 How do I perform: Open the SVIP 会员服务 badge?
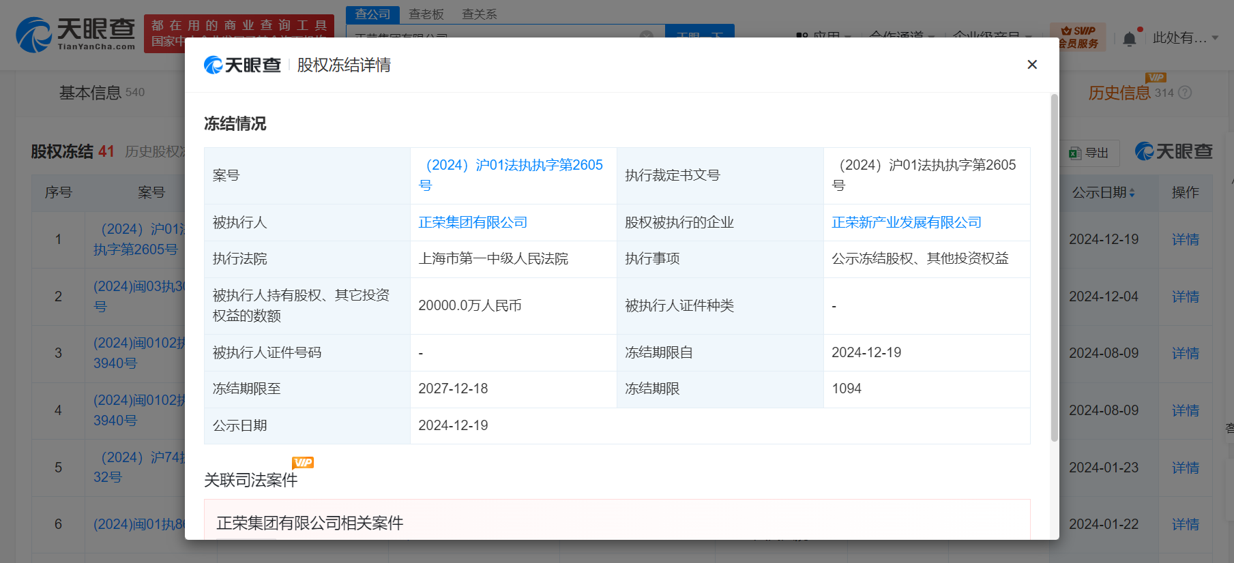coord(1078,37)
